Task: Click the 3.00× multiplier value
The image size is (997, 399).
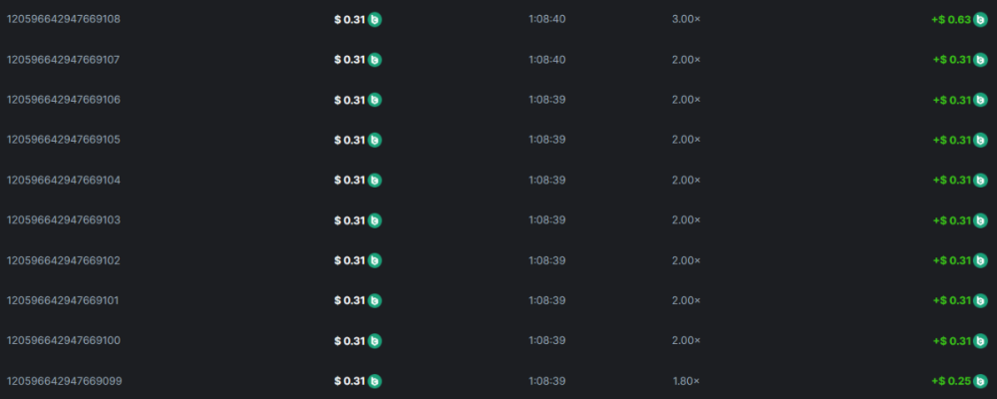Action: pos(686,20)
